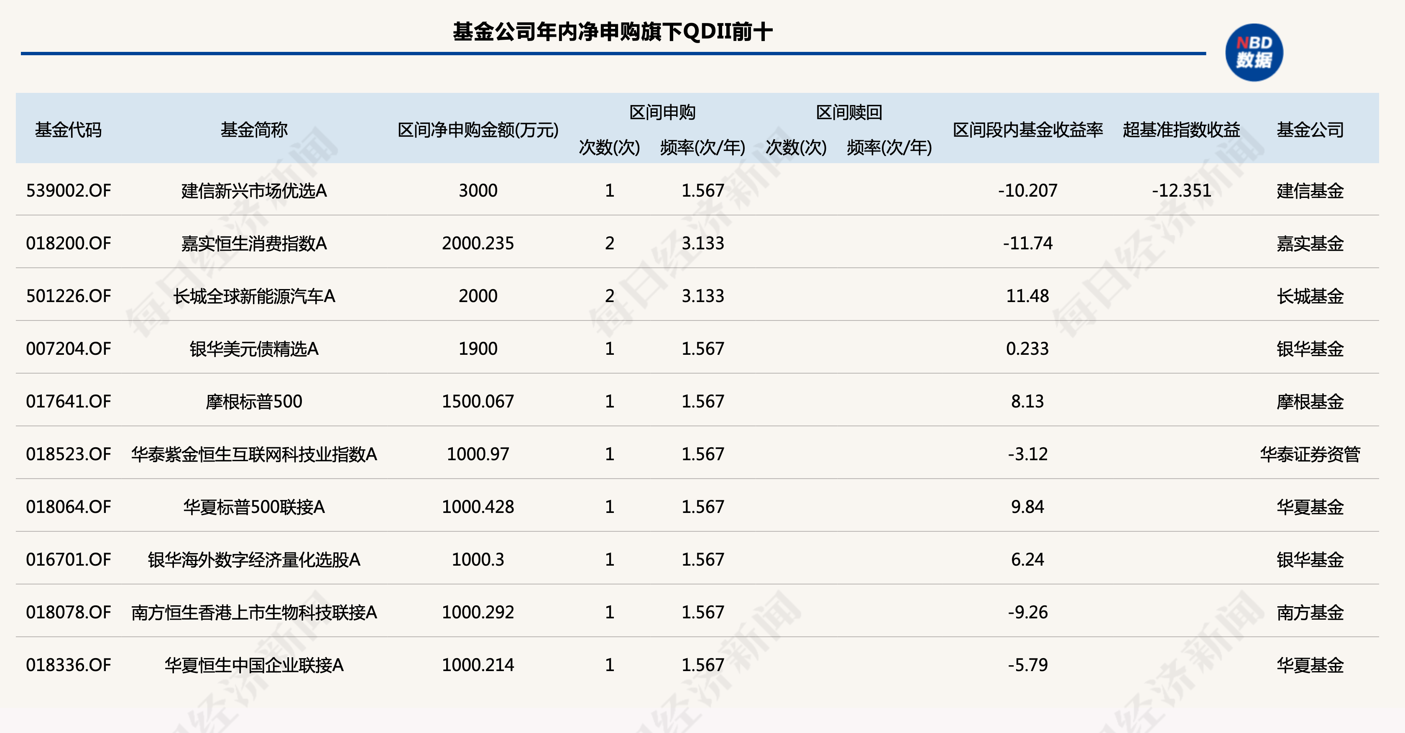Click the 基金简称 column header
Viewport: 1405px width, 733px height.
click(254, 130)
